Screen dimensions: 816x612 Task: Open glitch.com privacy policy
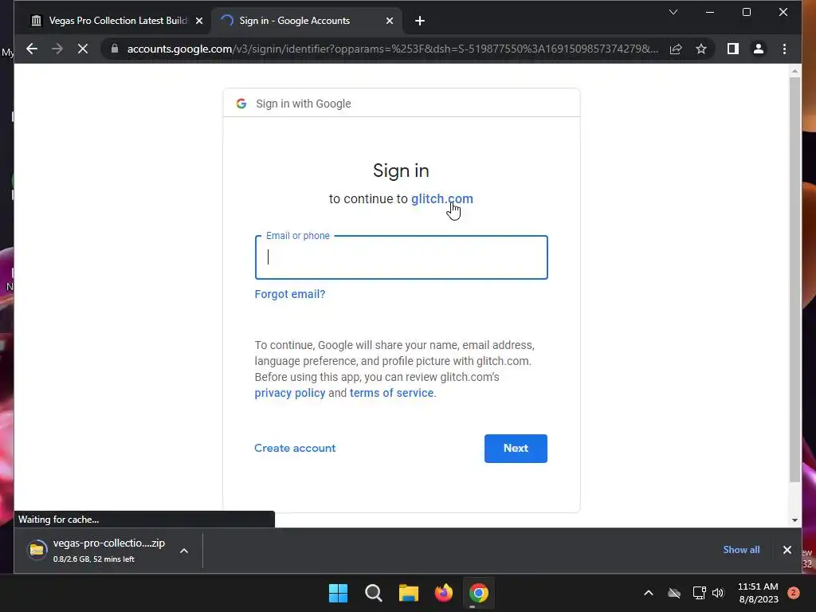click(x=290, y=393)
